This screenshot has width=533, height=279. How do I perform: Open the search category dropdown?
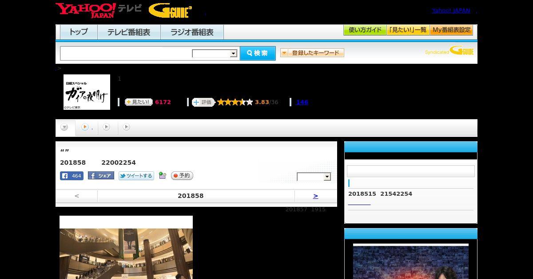pos(215,54)
